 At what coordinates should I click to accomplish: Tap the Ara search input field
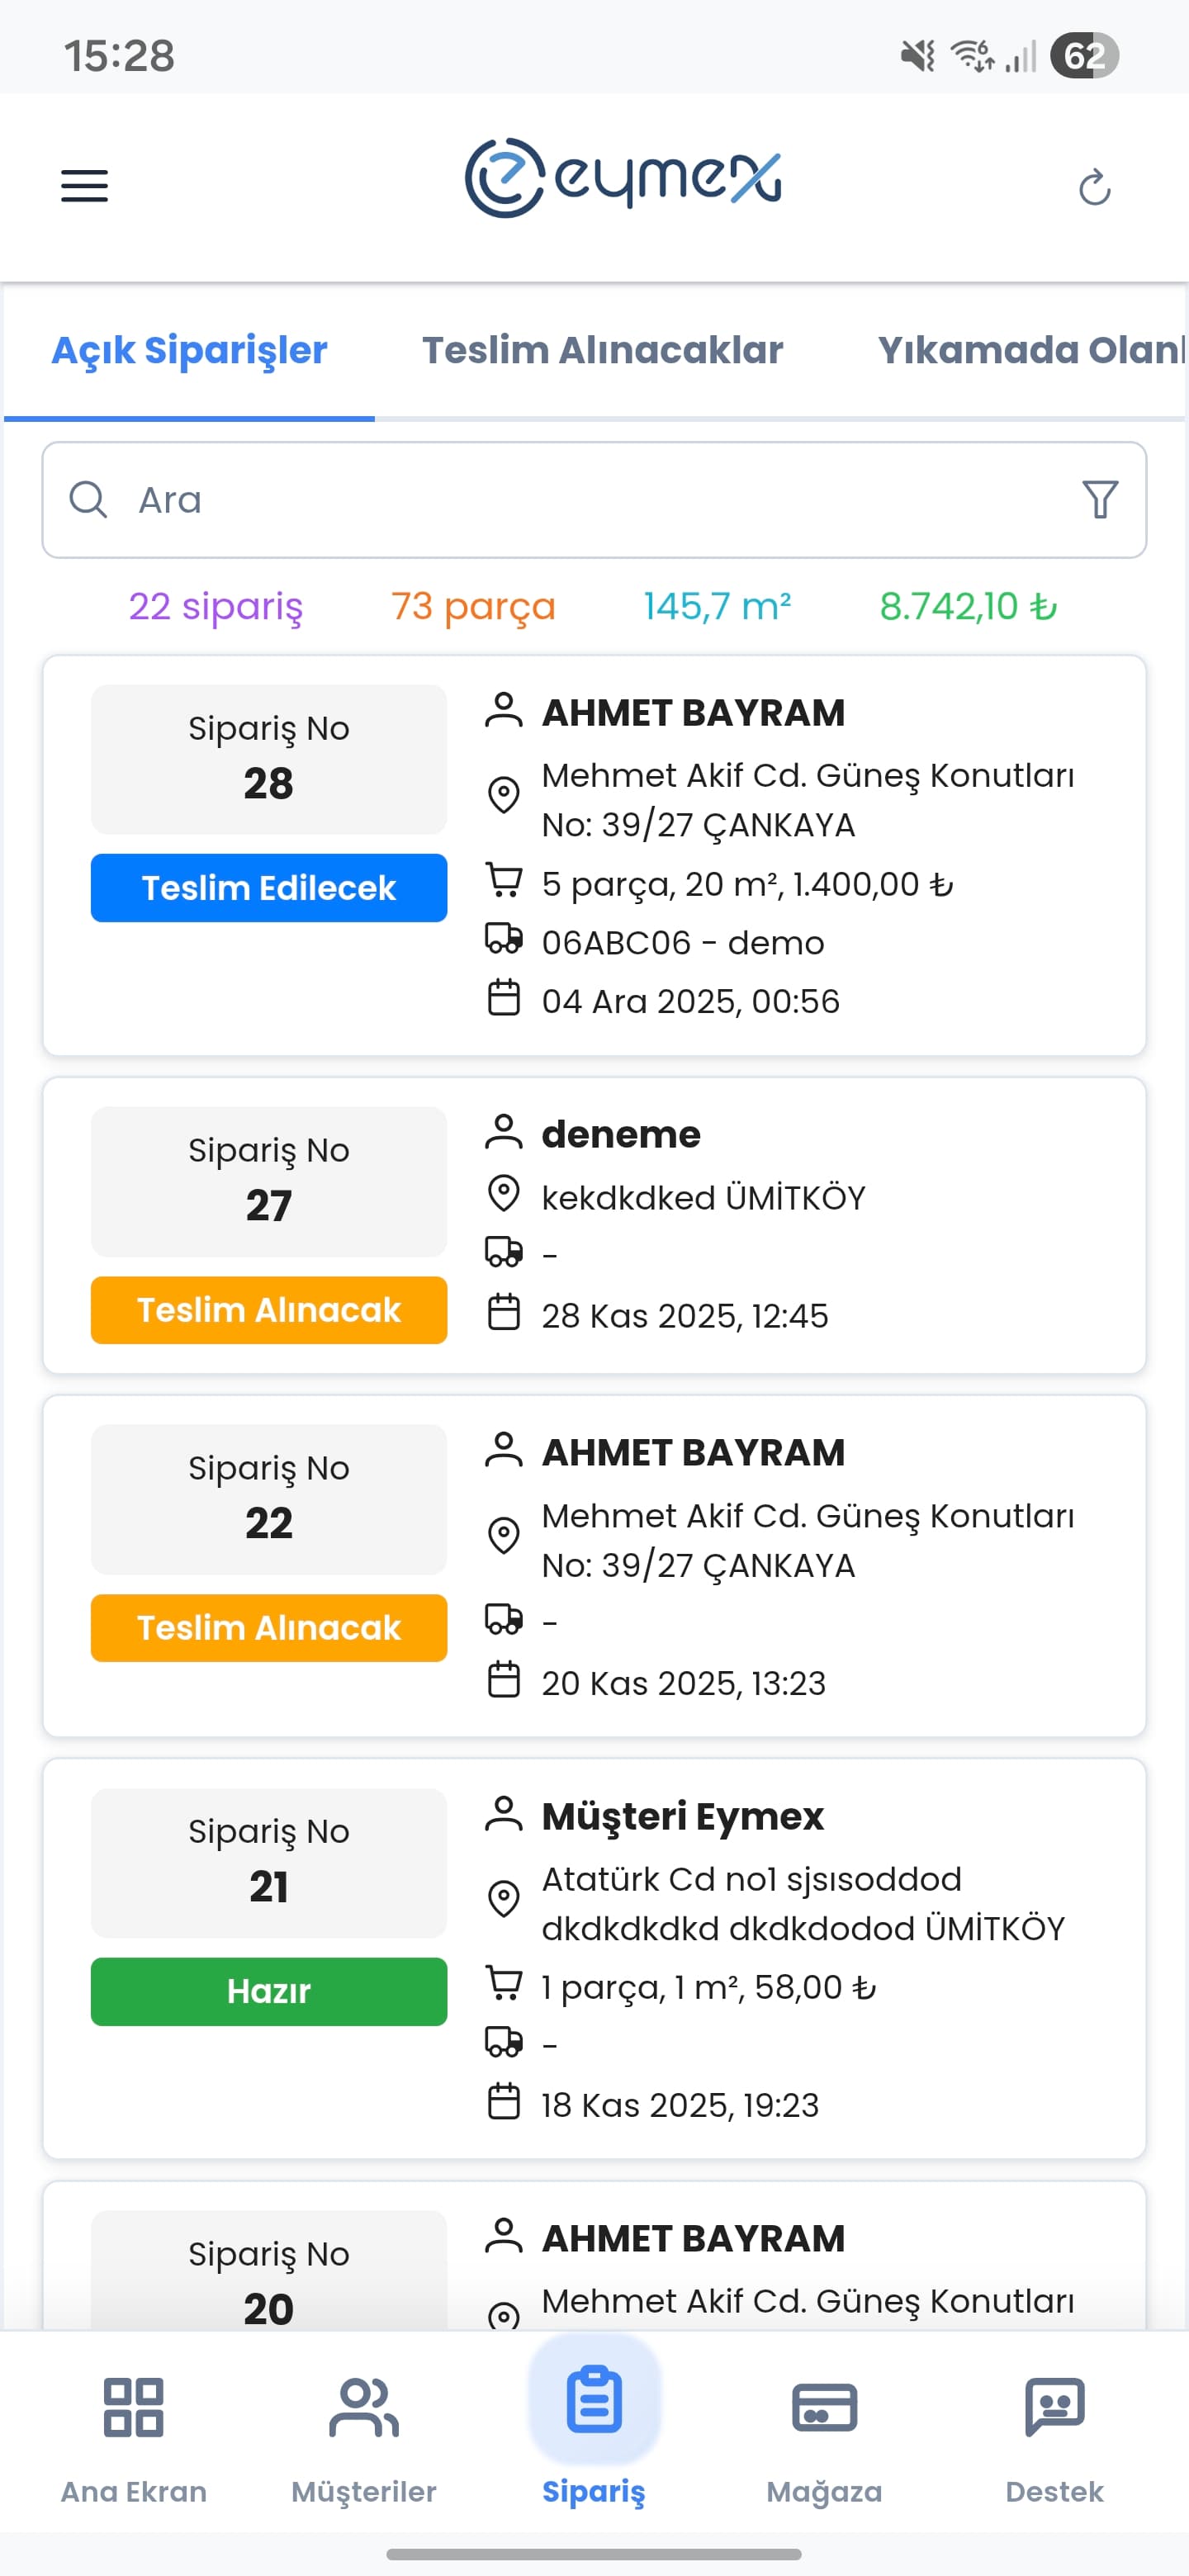pos(400,500)
